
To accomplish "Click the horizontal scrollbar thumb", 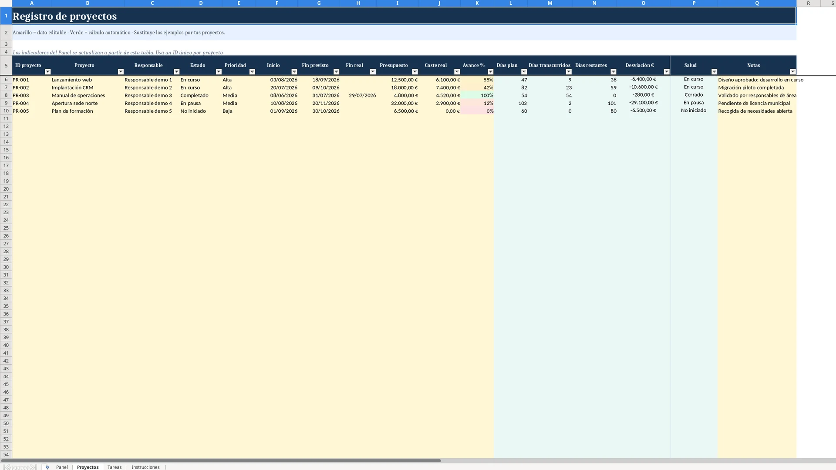I will pyautogui.click(x=221, y=460).
